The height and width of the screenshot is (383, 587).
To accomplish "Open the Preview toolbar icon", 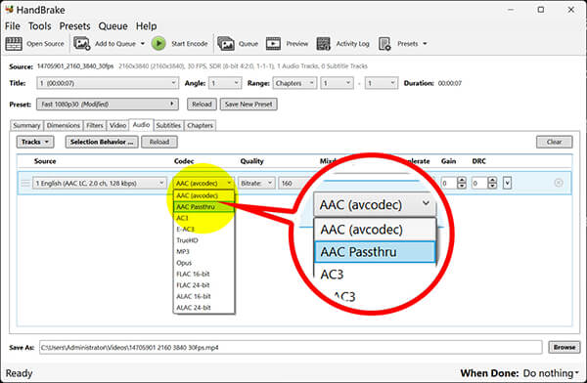I will [x=273, y=44].
